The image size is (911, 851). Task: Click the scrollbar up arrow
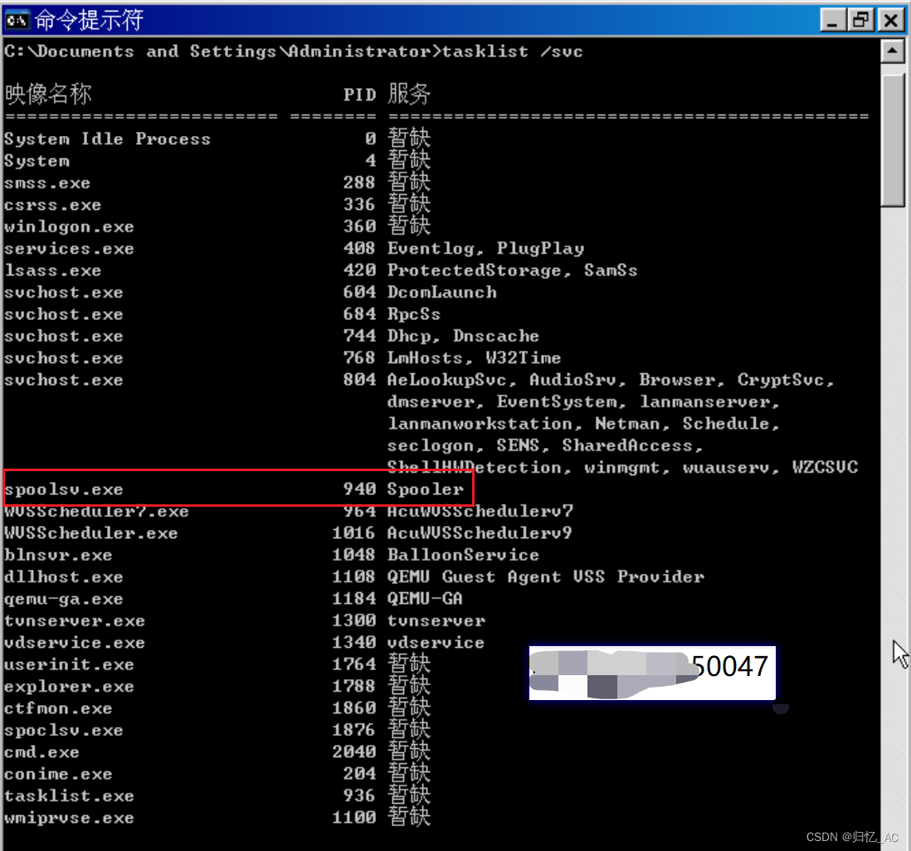coord(893,51)
